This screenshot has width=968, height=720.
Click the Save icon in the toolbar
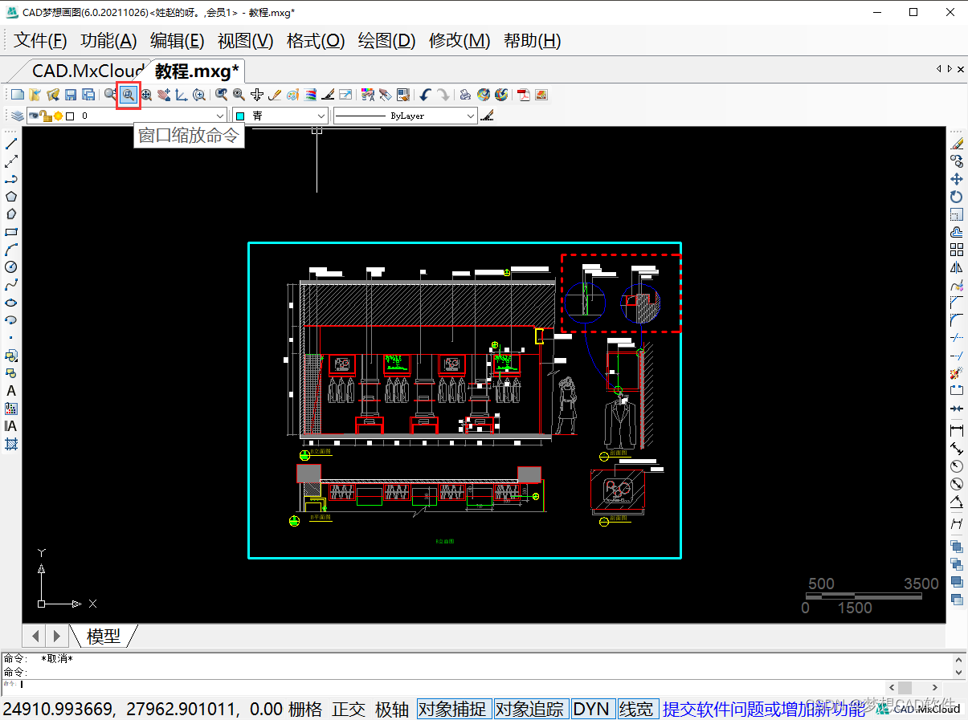pyautogui.click(x=71, y=95)
